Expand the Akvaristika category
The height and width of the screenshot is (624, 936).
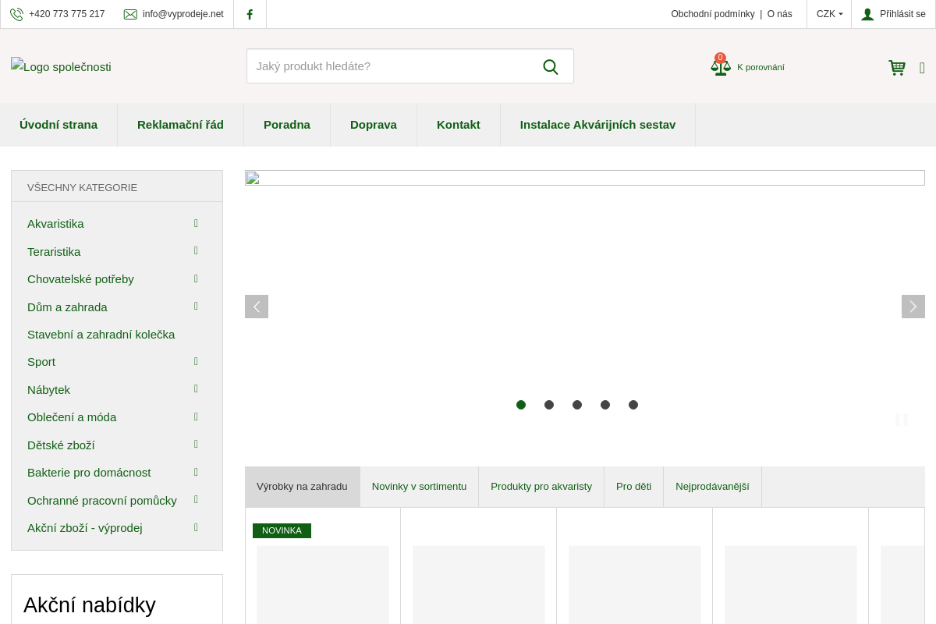point(196,223)
